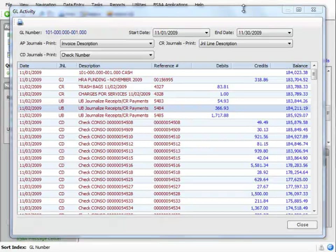Select Check CONSO 0000054533 description
Image resolution: width=336 pixels, height=252 pixels.
tap(106, 201)
